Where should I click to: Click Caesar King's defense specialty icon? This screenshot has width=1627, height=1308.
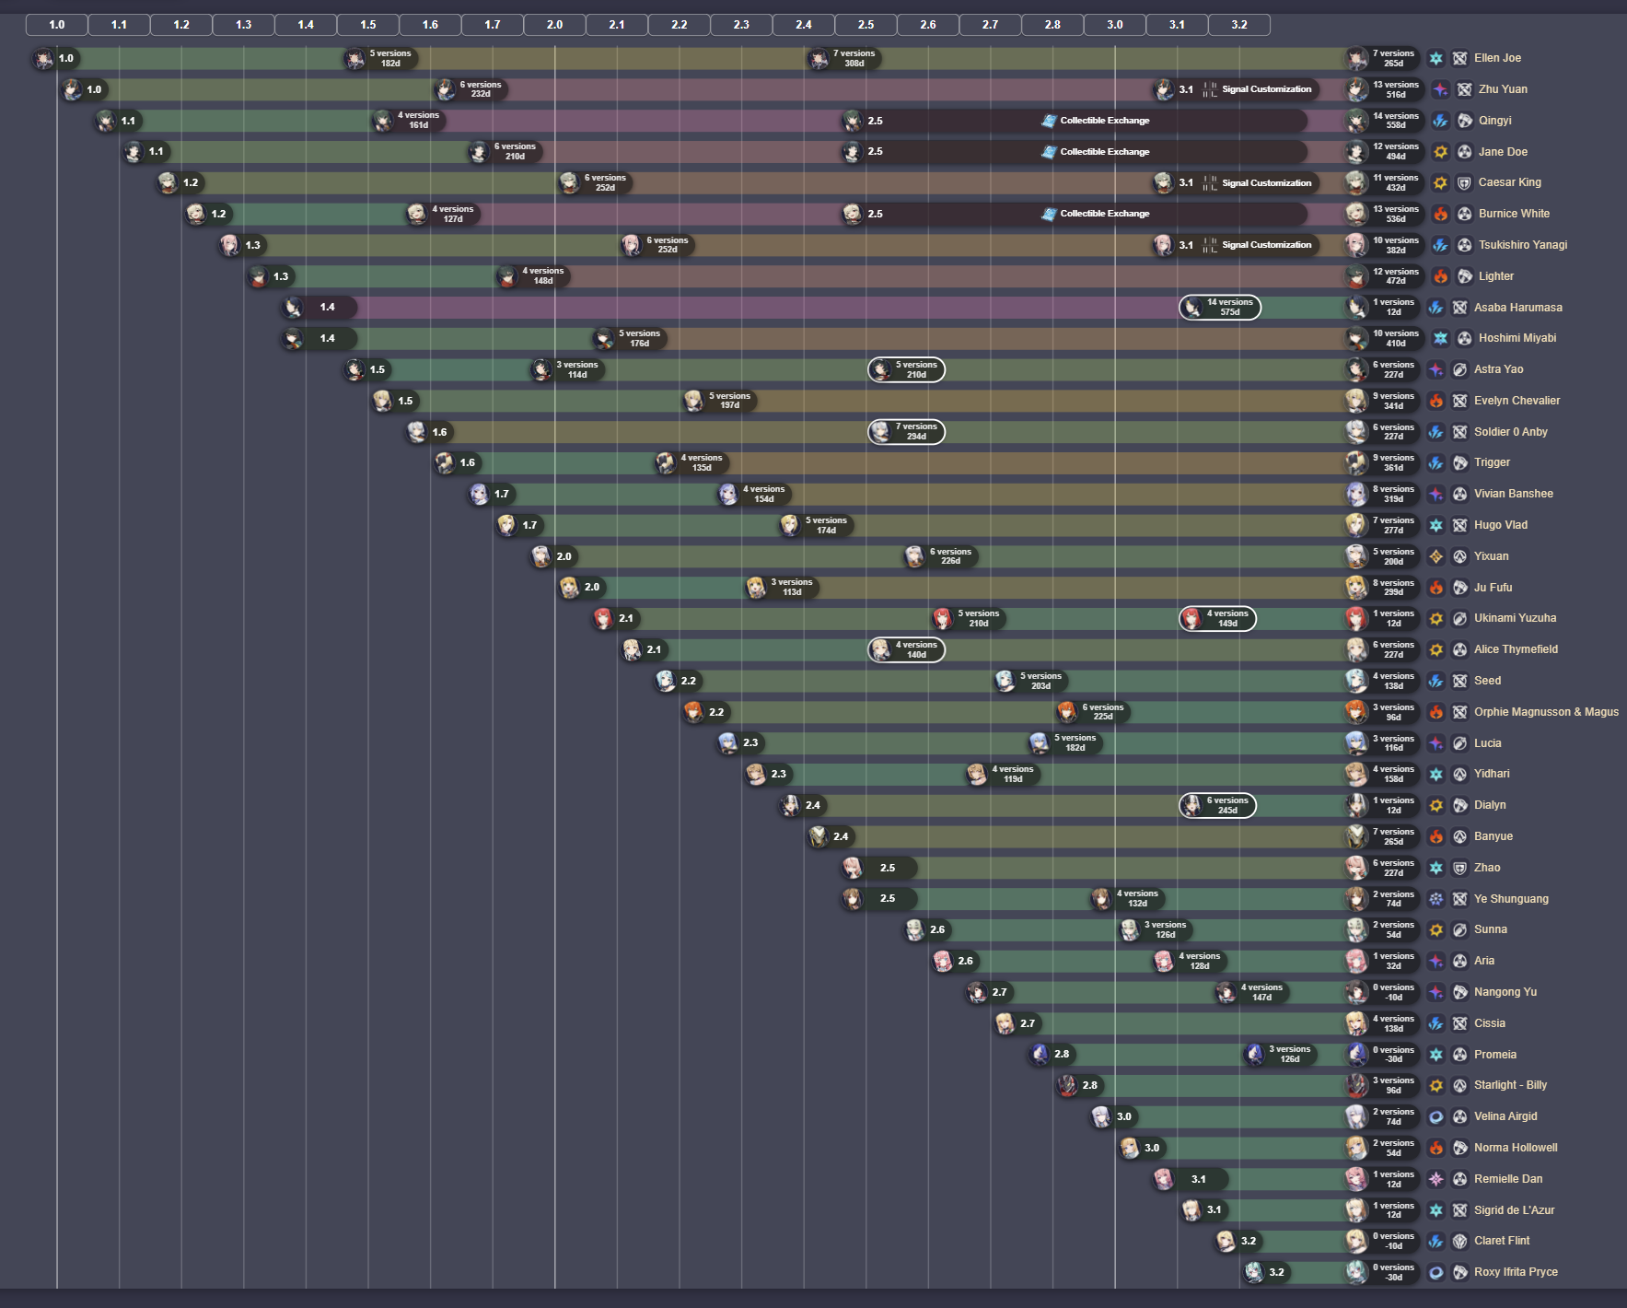[x=1464, y=182]
